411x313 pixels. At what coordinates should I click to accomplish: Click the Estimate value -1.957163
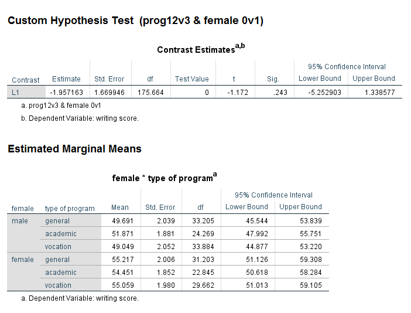click(66, 93)
